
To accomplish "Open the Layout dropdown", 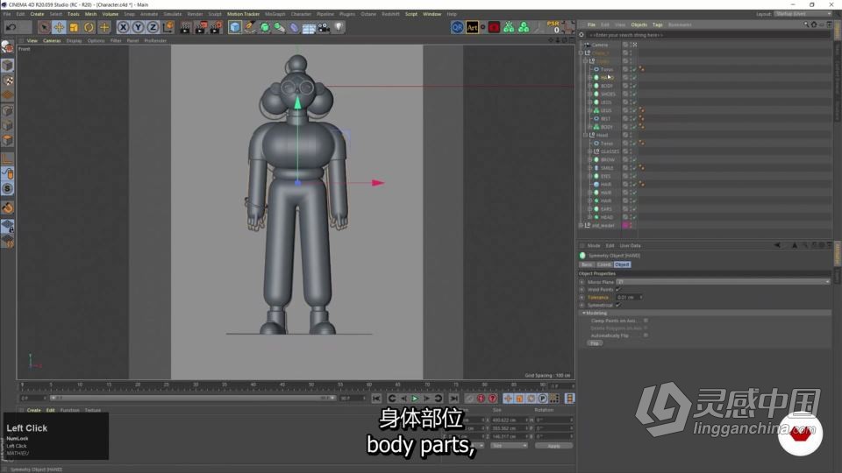I will (803, 14).
